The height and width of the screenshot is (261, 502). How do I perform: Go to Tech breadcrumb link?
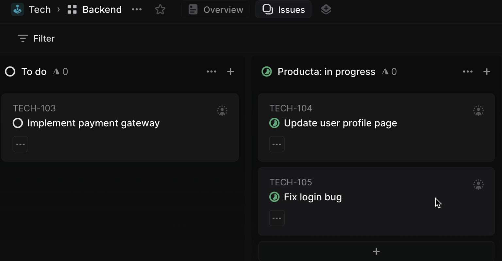tap(40, 10)
